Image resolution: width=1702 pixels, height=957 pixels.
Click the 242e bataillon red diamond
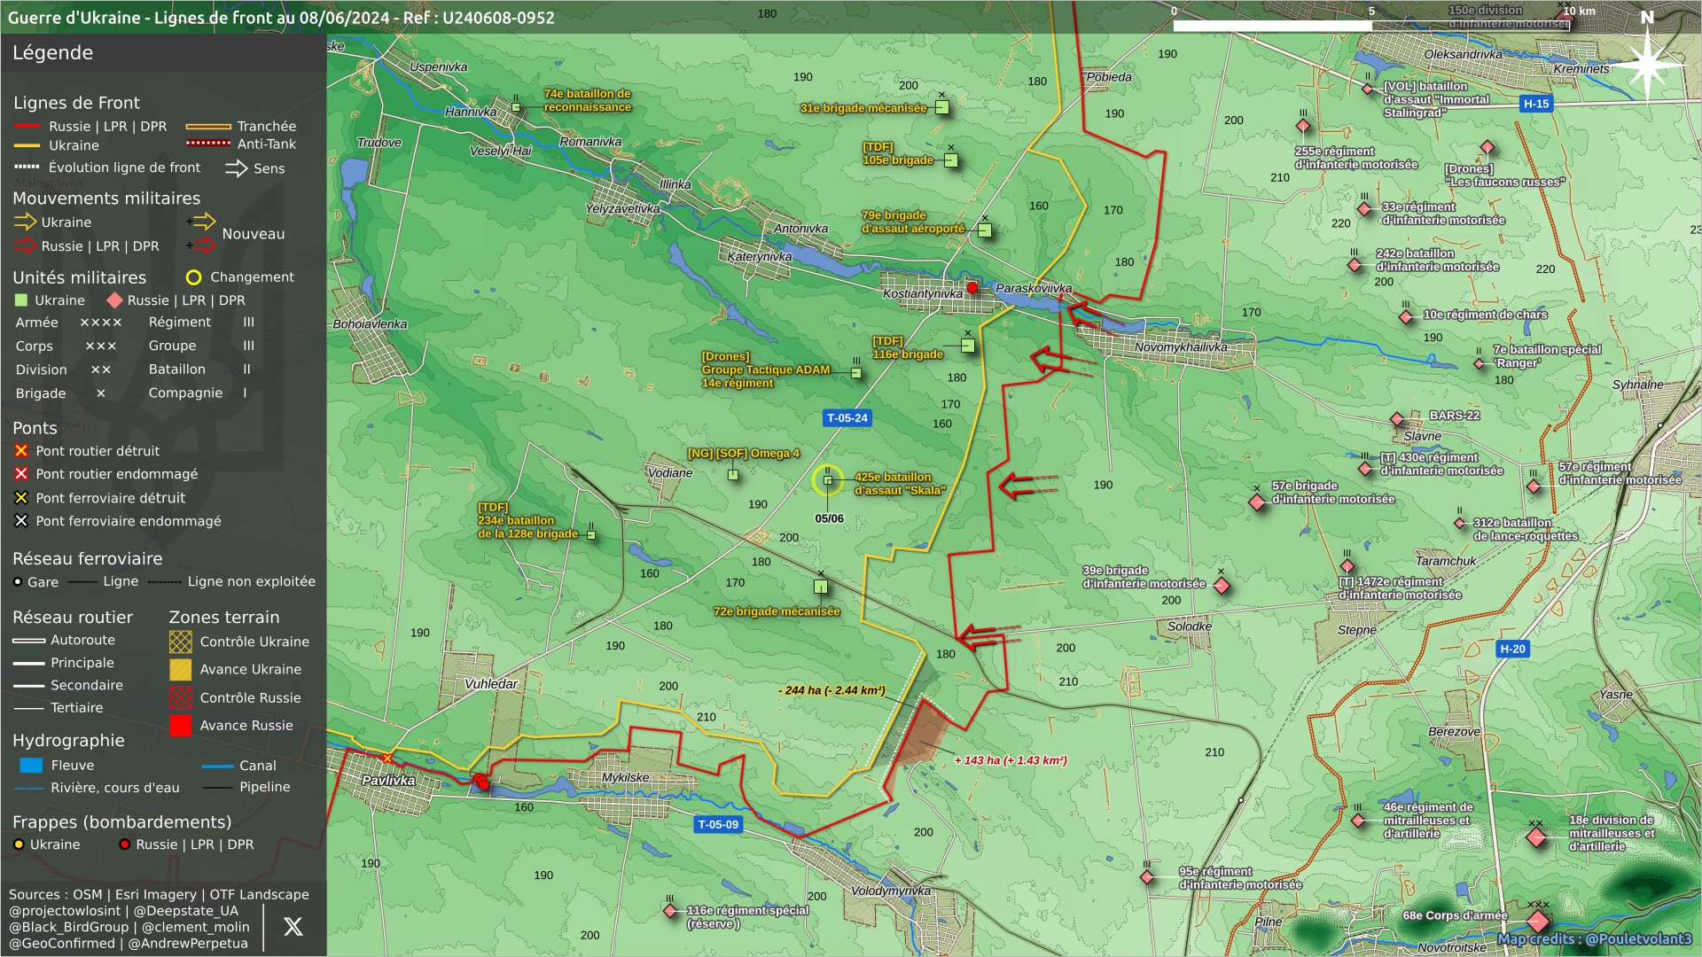1355,265
